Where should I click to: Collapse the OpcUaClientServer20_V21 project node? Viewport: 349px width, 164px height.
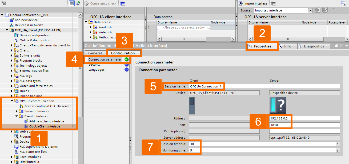[x=2, y=15]
